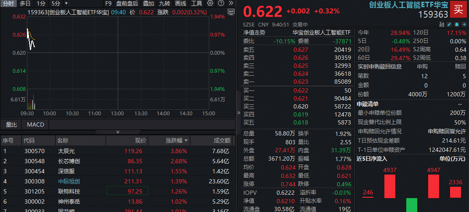Select the MACD indicator tab

click(35, 125)
